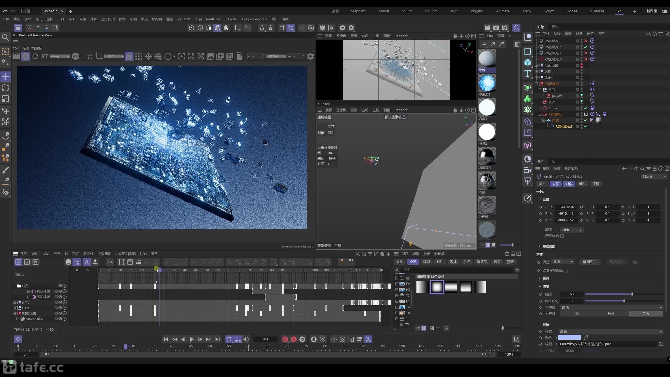Play the animation forward

point(191,339)
